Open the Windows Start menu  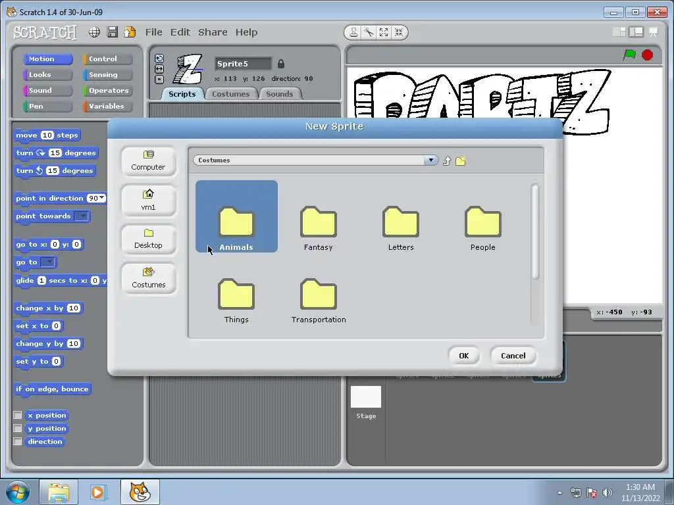(x=18, y=492)
